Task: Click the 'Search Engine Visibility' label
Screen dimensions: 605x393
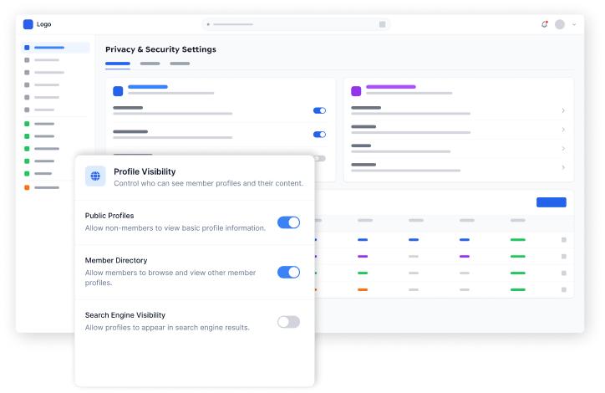Action: tap(125, 315)
